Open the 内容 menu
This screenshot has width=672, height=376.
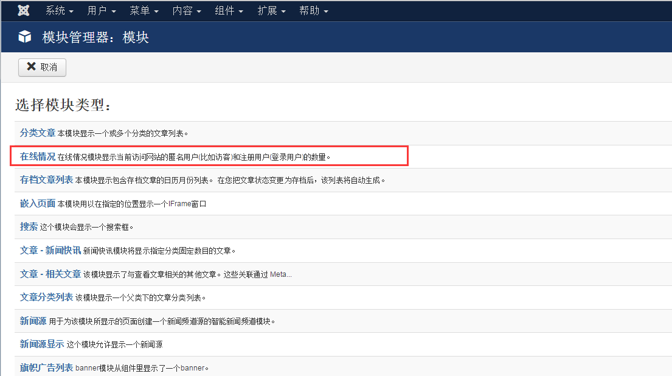pyautogui.click(x=187, y=11)
